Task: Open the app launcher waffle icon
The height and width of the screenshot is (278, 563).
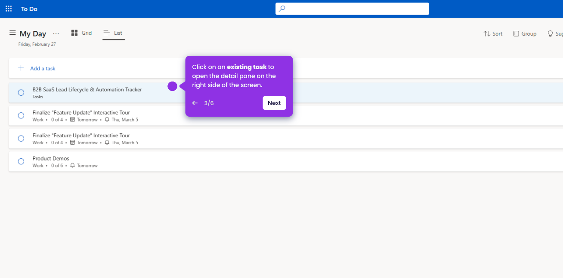Action: tap(9, 9)
